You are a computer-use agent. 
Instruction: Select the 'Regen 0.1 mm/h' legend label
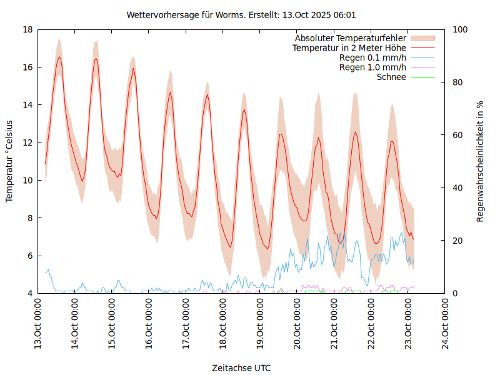[372, 57]
